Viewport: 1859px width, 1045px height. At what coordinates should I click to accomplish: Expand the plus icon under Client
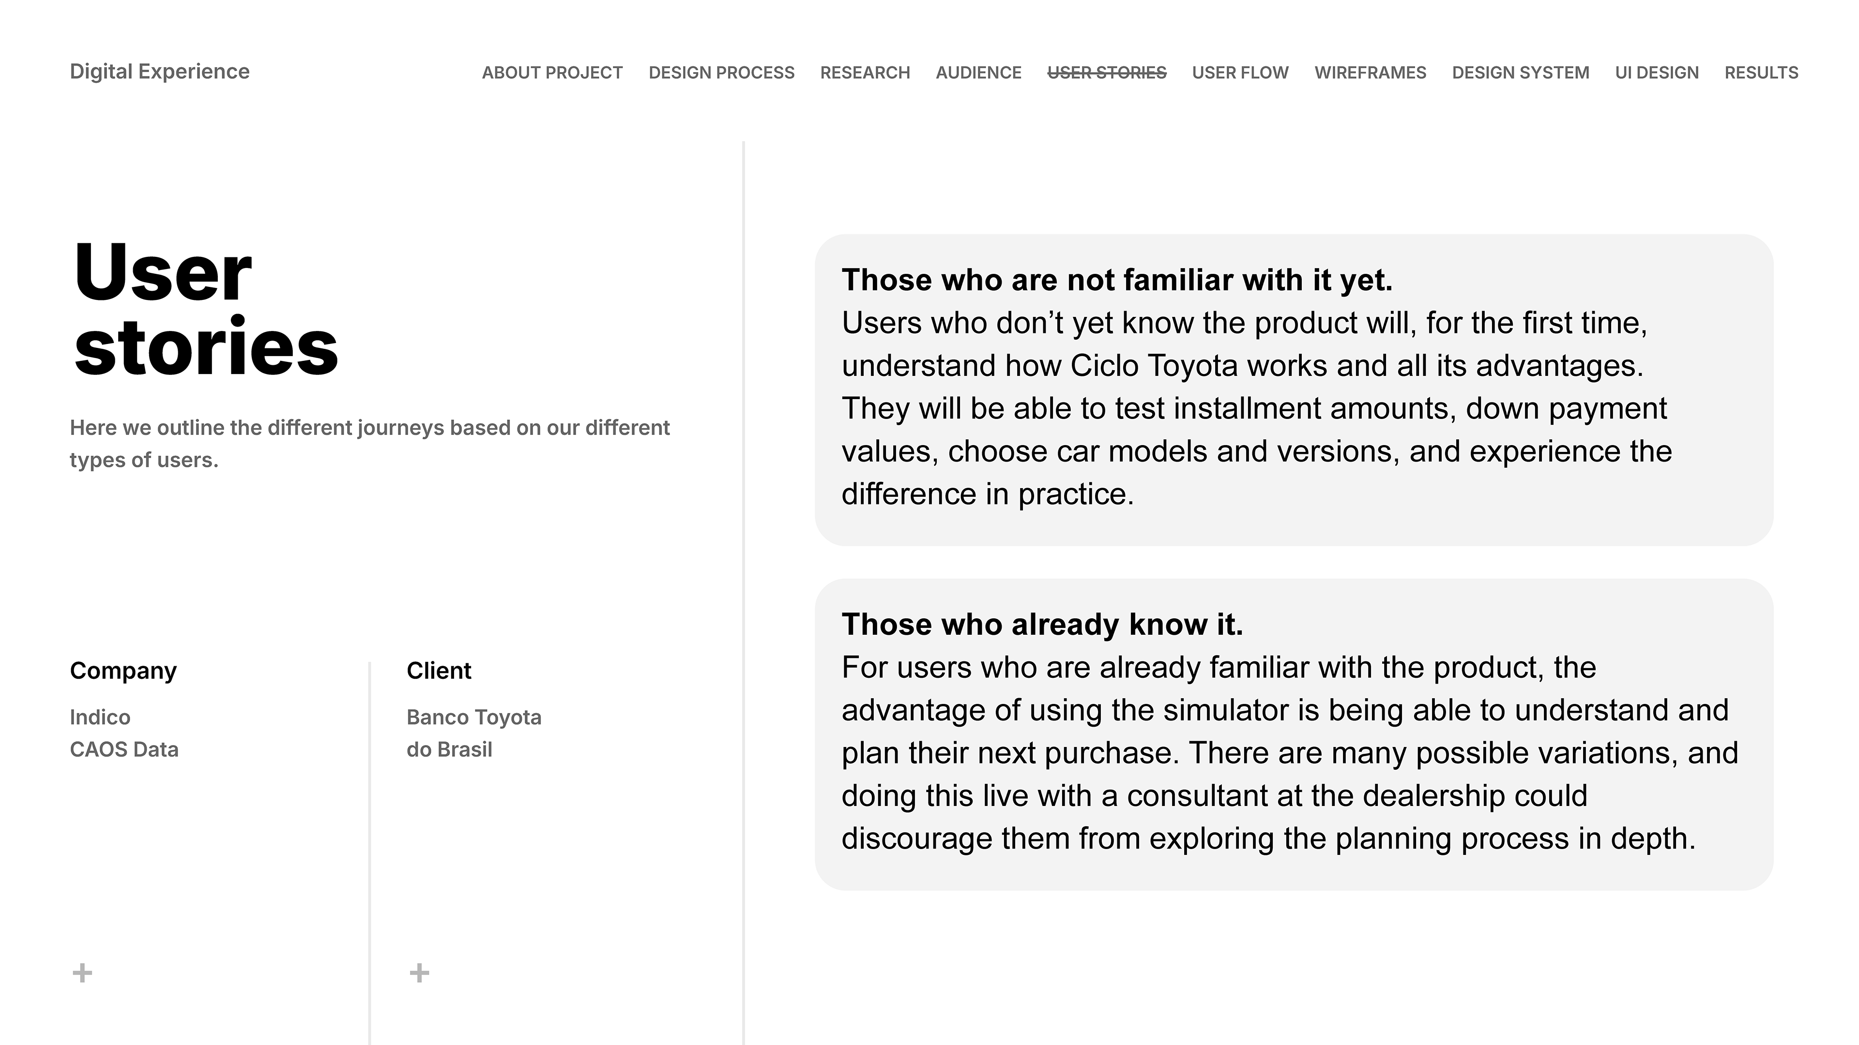419,973
